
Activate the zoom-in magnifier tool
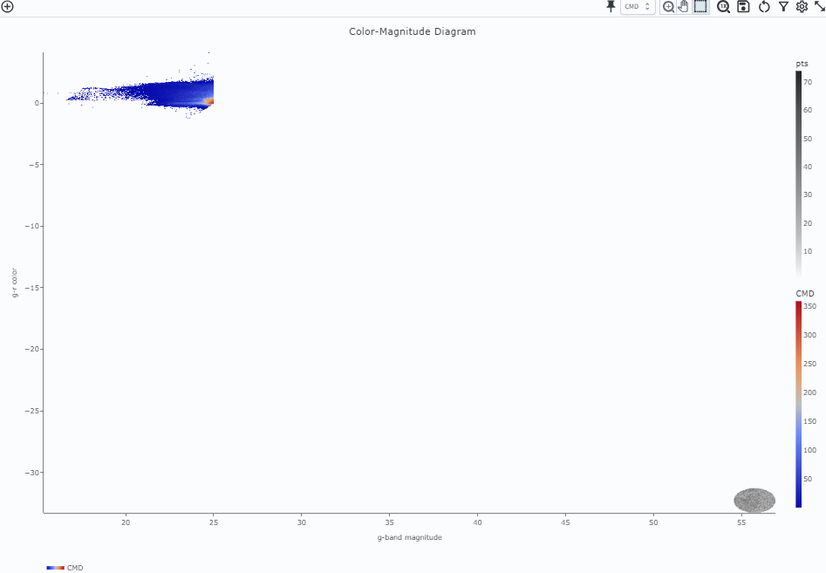[x=669, y=7]
